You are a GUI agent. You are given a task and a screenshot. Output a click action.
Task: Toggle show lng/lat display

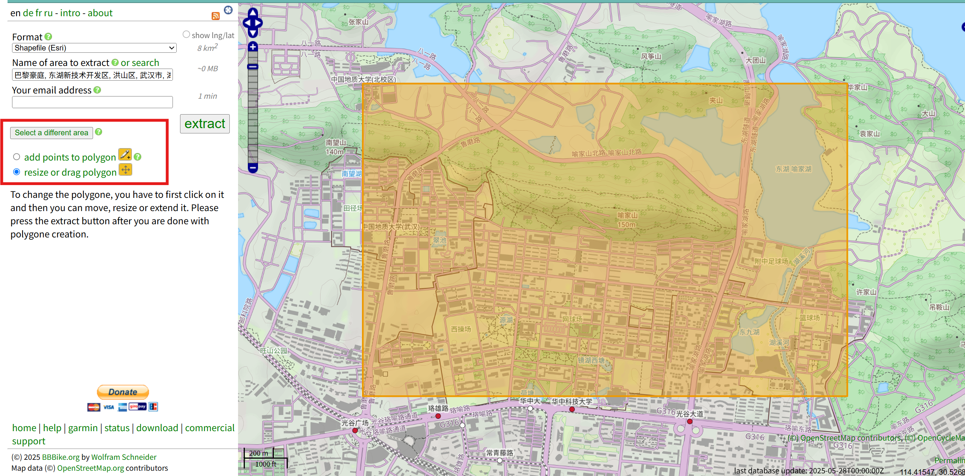[x=186, y=34]
